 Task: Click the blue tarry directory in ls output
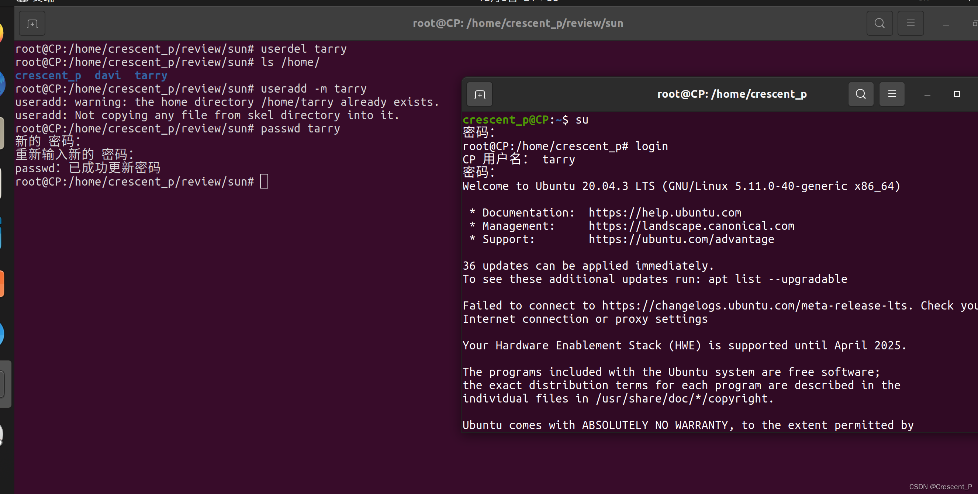pos(151,76)
